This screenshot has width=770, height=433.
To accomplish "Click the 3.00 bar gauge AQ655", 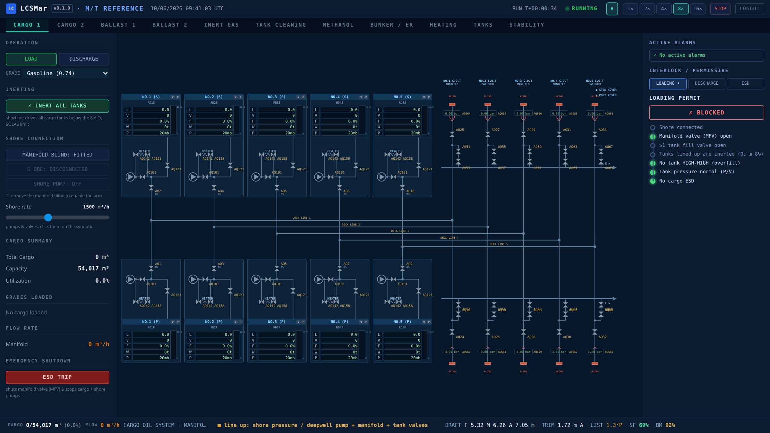I will [x=595, y=352].
